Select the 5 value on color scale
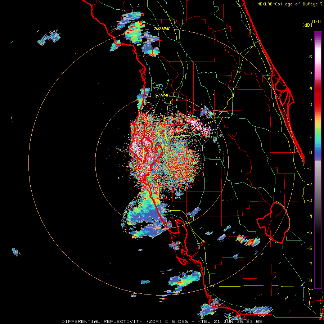The width and height of the screenshot is (324, 324). [x=311, y=72]
